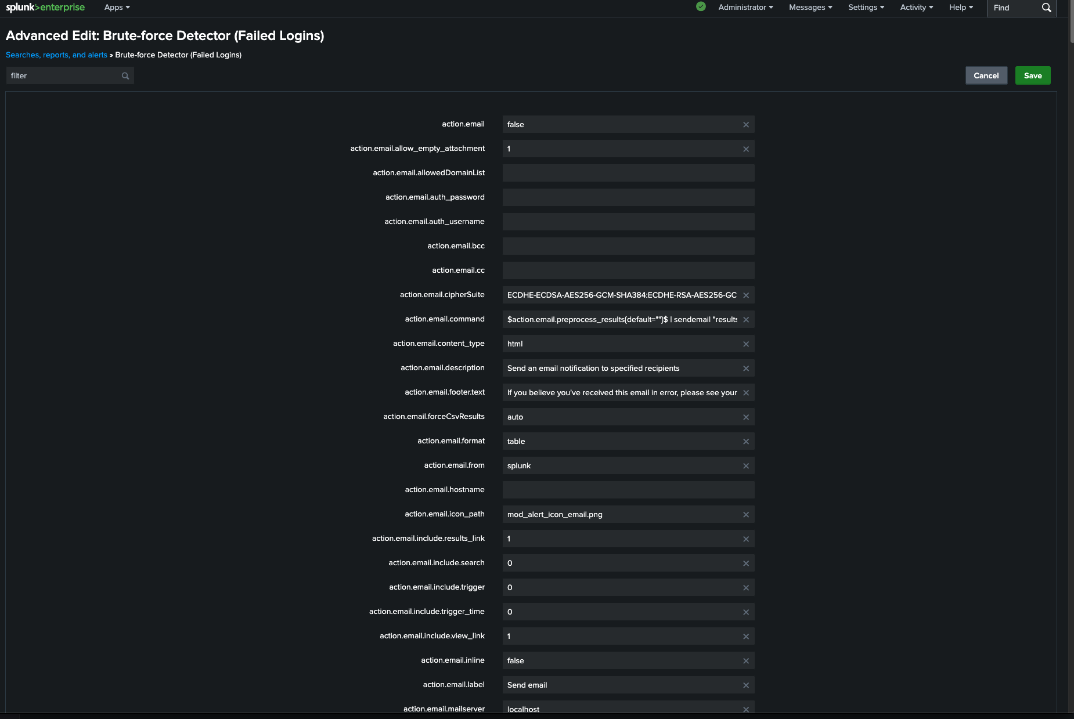Open the Activity menu
The height and width of the screenshot is (719, 1074).
pyautogui.click(x=916, y=8)
